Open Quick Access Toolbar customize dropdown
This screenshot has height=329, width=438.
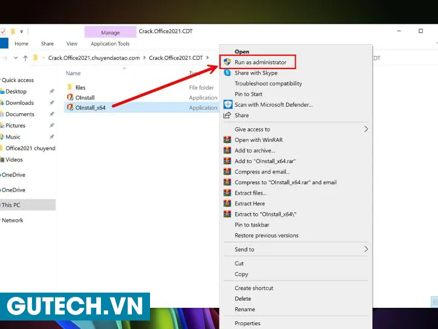[22, 32]
